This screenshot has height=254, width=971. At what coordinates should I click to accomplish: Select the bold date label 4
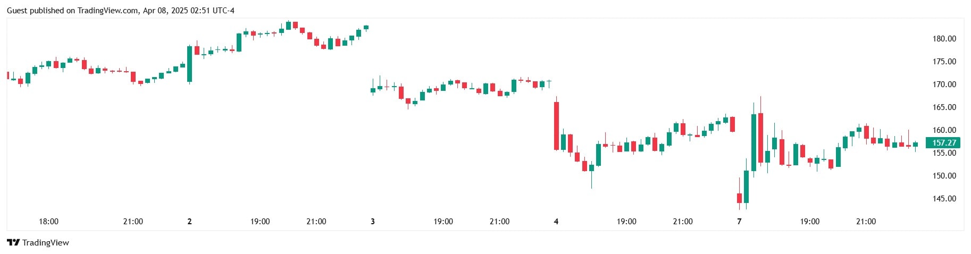[x=556, y=222]
